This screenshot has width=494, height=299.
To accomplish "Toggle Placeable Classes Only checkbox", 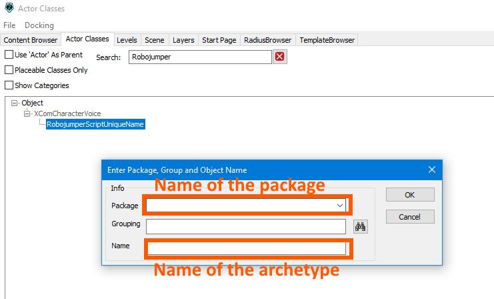I will [x=9, y=69].
